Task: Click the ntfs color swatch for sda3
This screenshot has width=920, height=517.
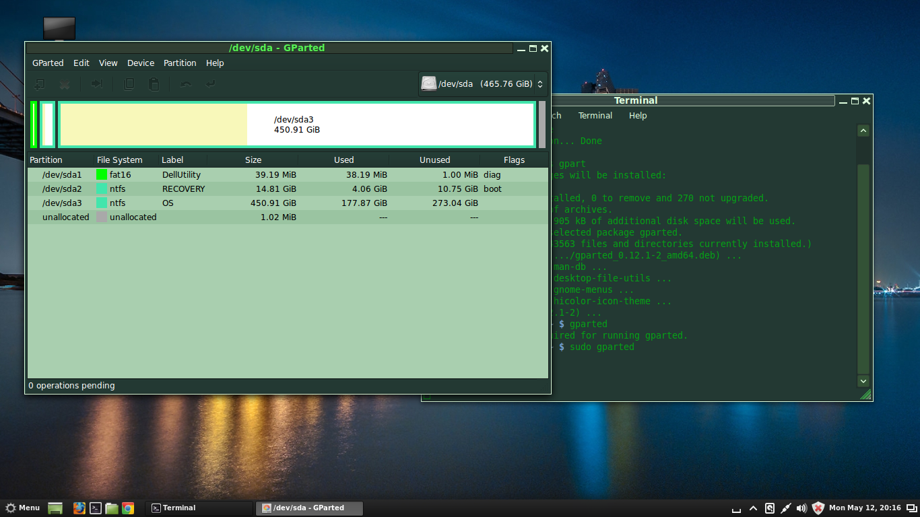Action: pos(102,203)
